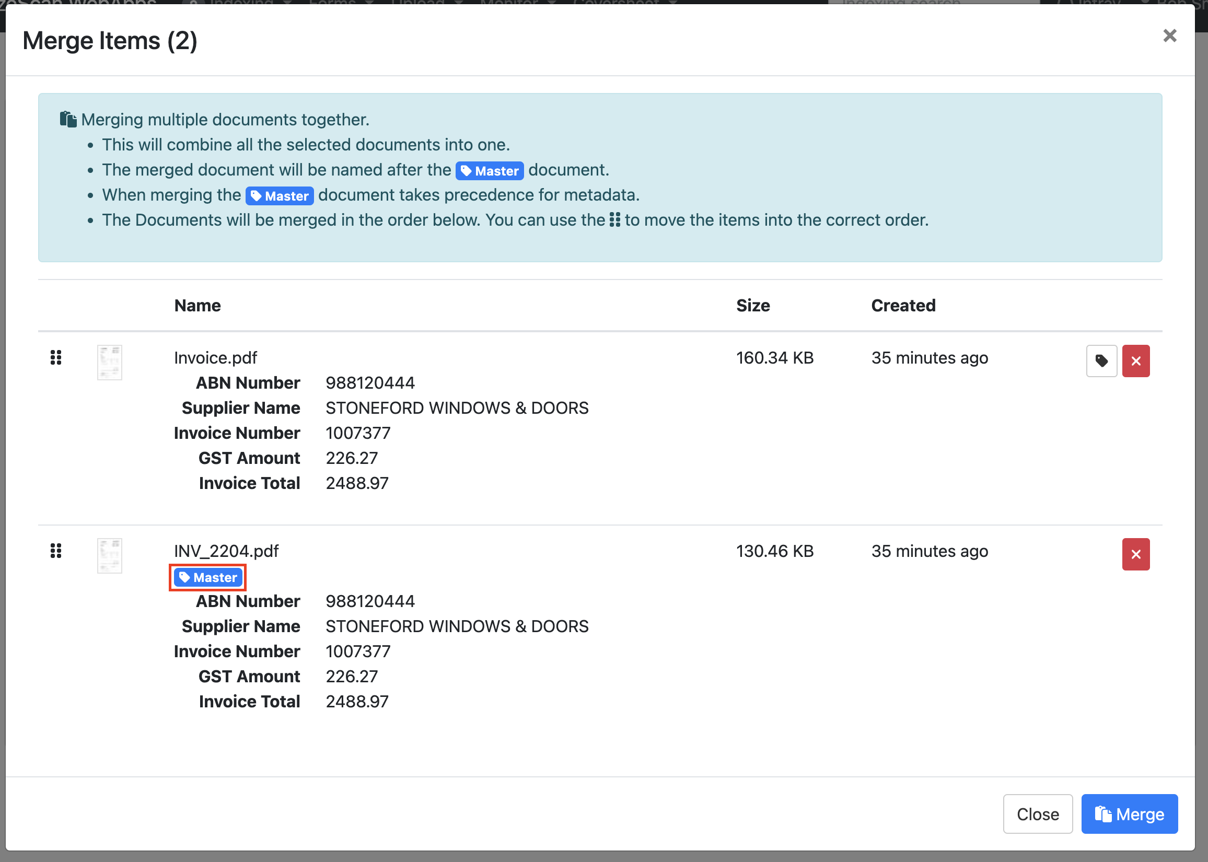This screenshot has height=862, width=1208.
Task: Click the Master badge in the 'When merging' bullet
Action: pyautogui.click(x=280, y=196)
